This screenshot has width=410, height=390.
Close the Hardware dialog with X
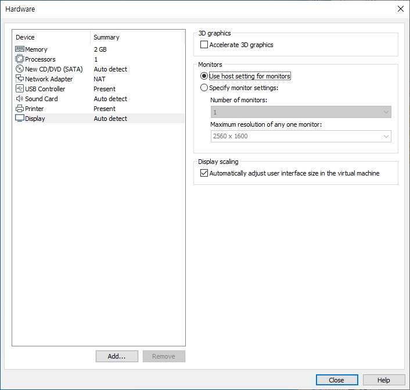[400, 9]
